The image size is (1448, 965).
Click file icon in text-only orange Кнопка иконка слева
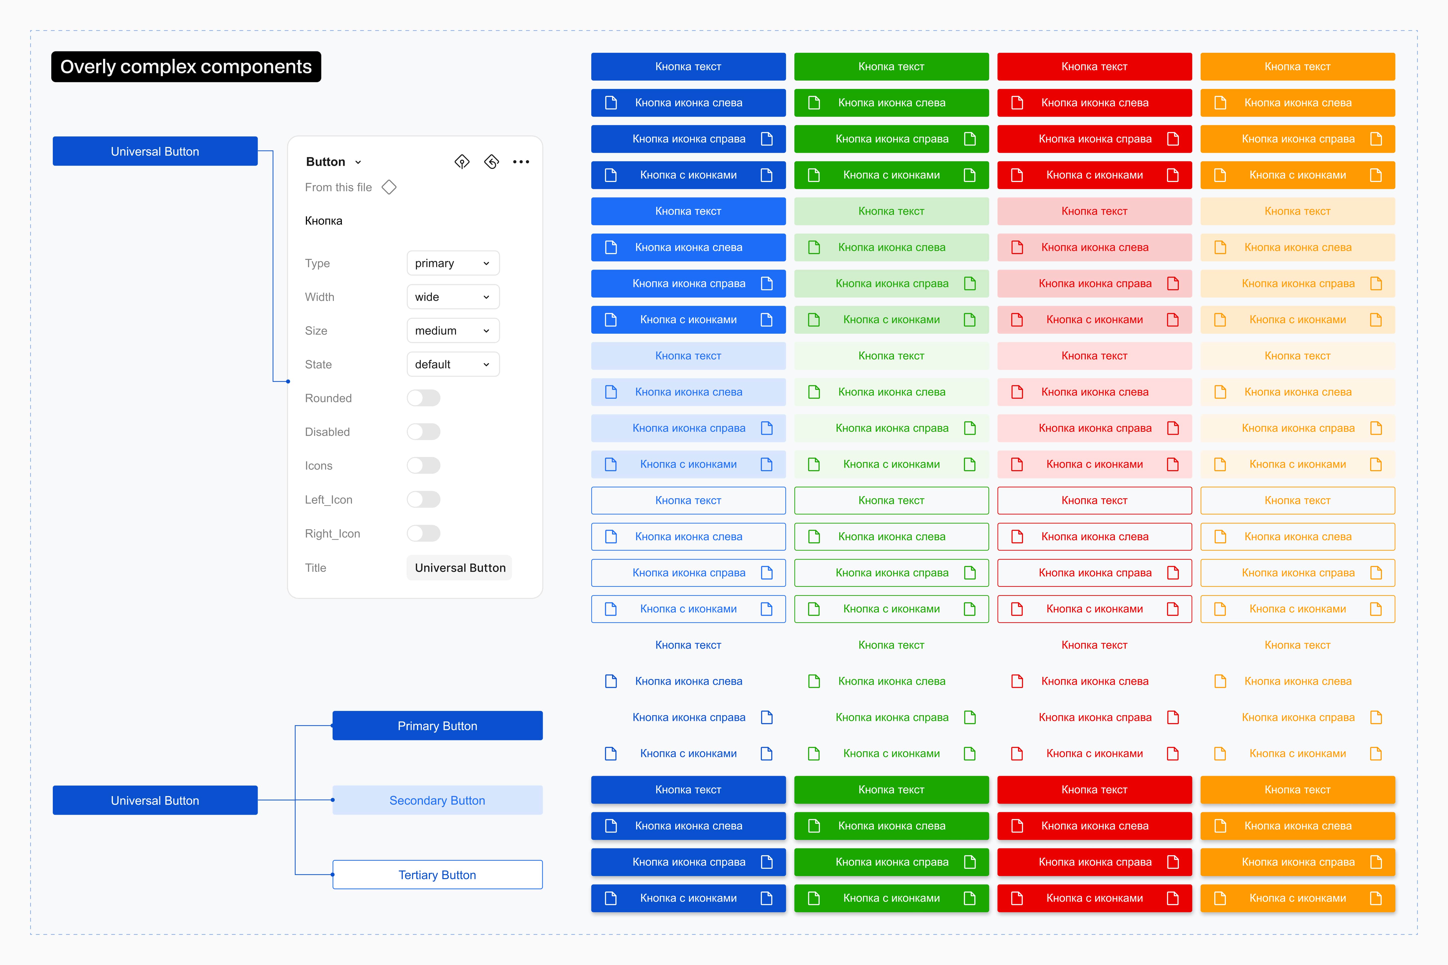coord(1220,681)
